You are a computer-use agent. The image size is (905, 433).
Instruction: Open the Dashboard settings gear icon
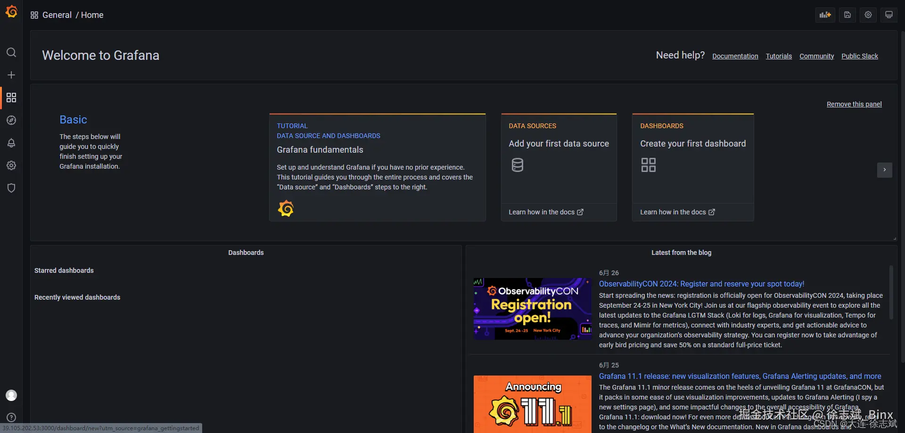tap(868, 15)
